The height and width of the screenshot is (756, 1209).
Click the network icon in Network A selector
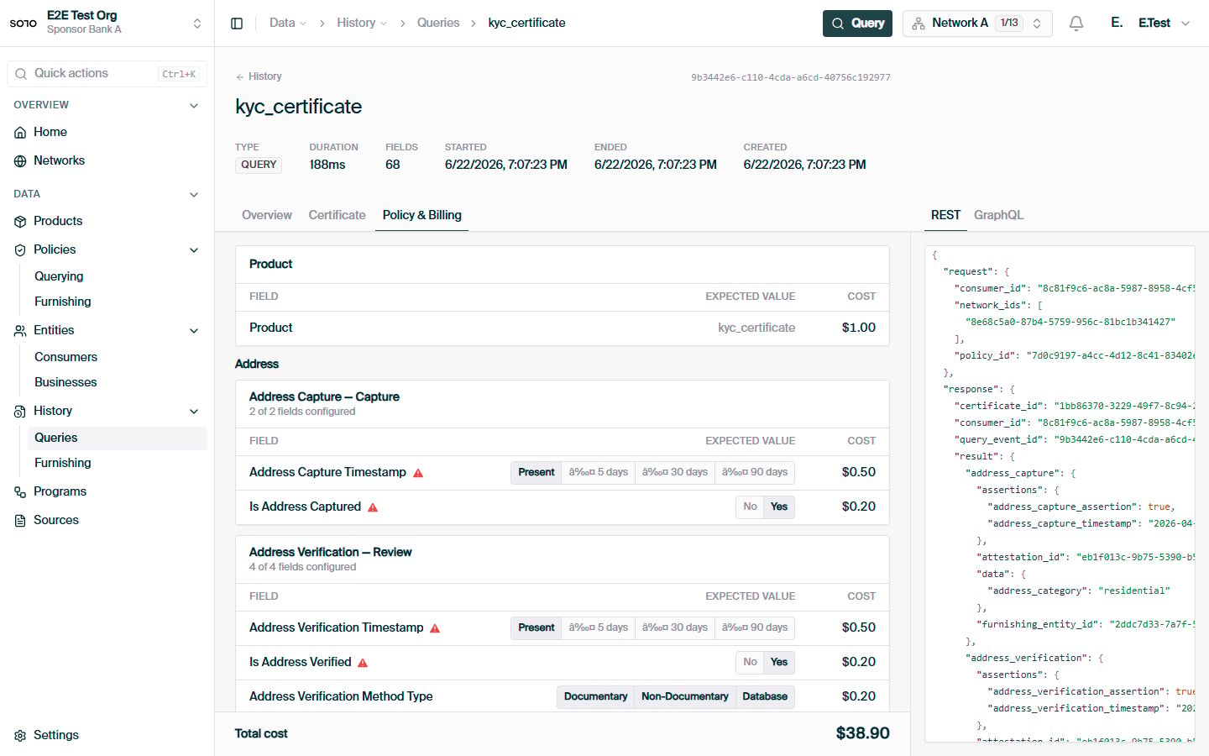click(919, 24)
